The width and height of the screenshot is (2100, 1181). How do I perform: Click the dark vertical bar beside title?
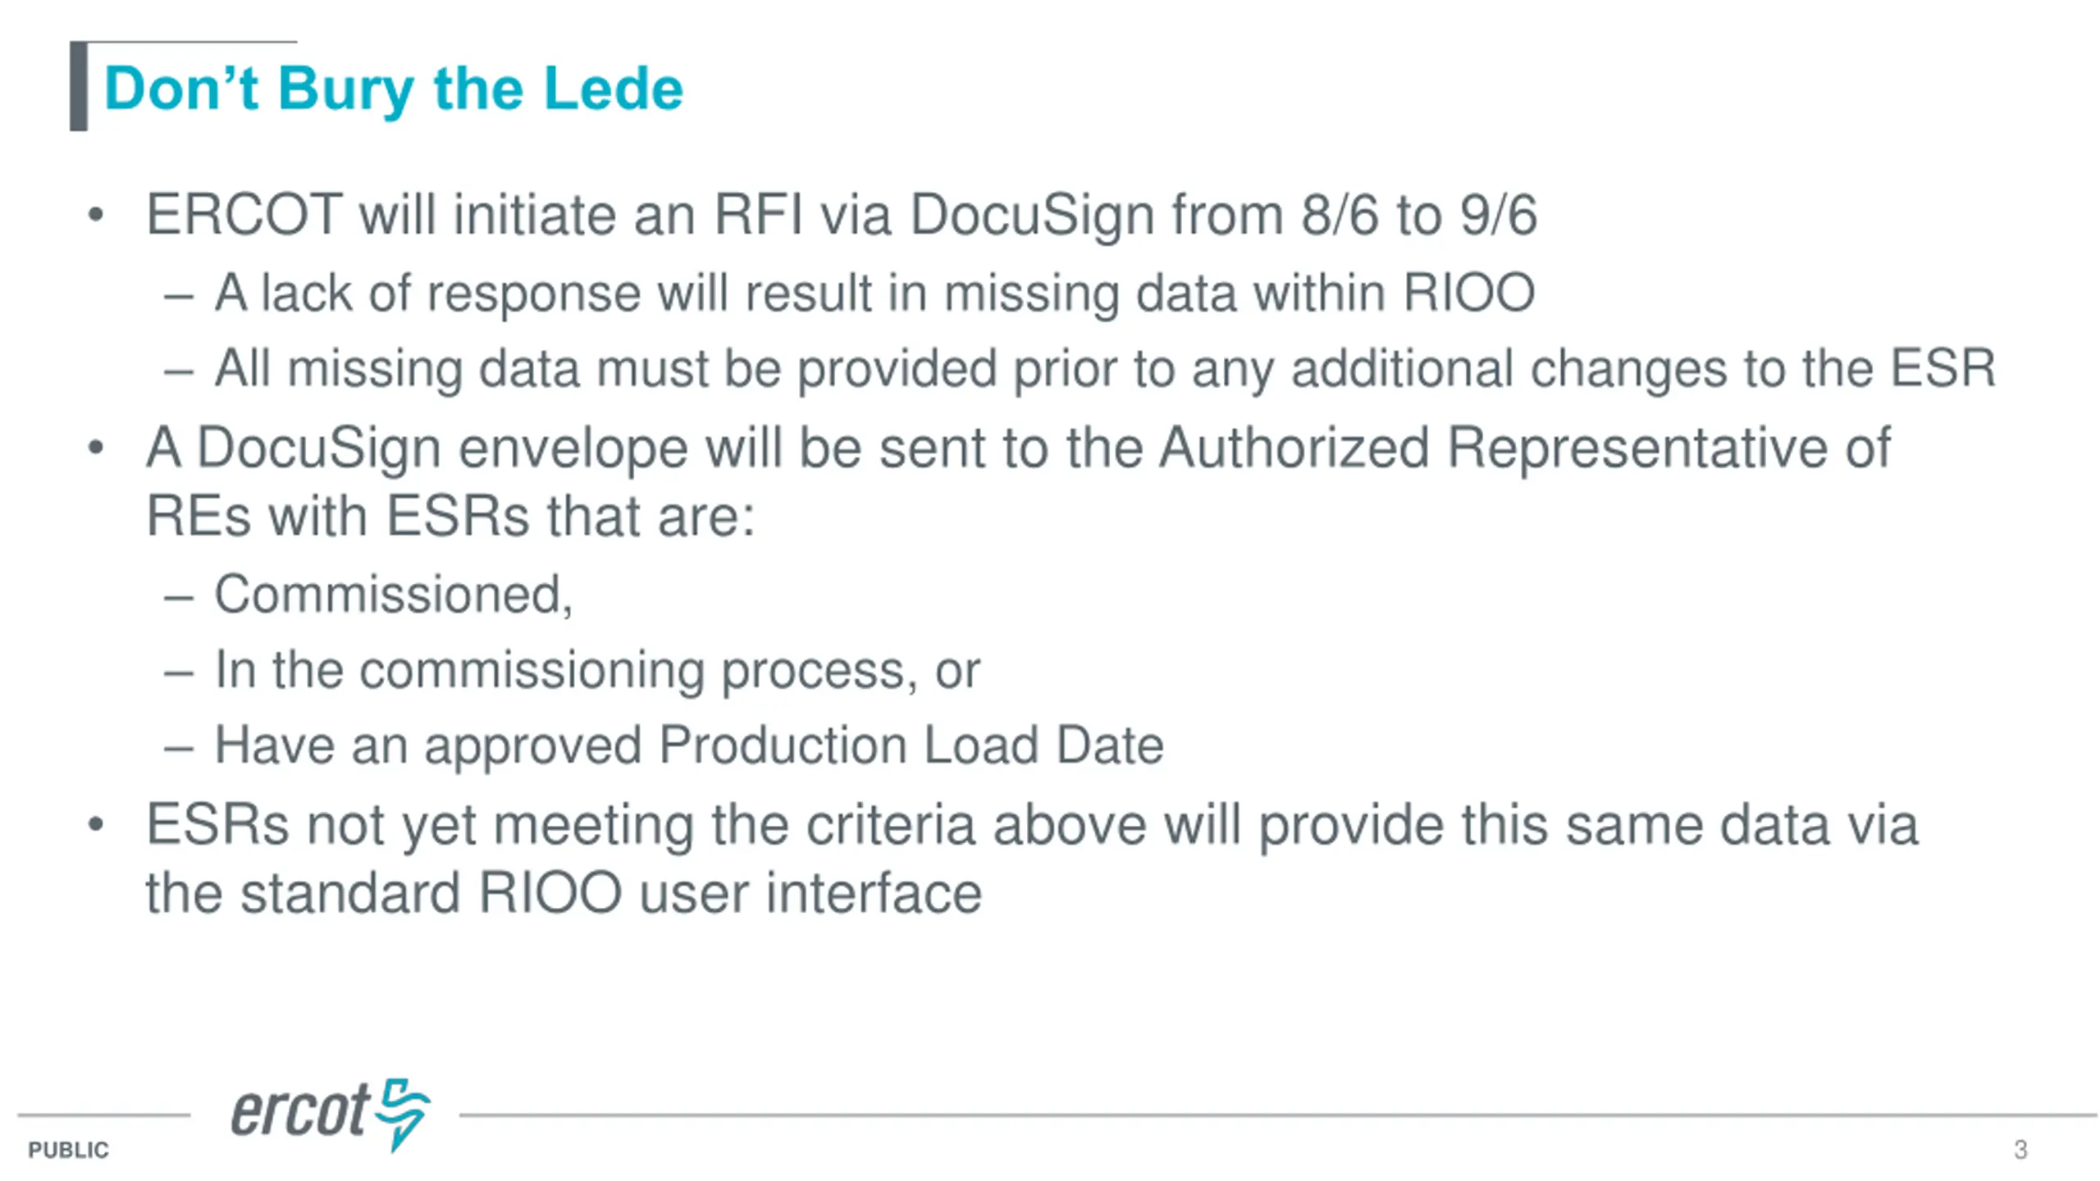point(79,86)
